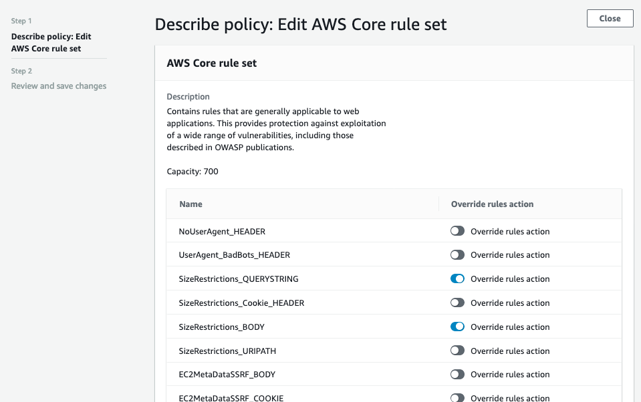The height and width of the screenshot is (402, 641).
Task: Go to Review and save changes step
Action: coord(59,86)
